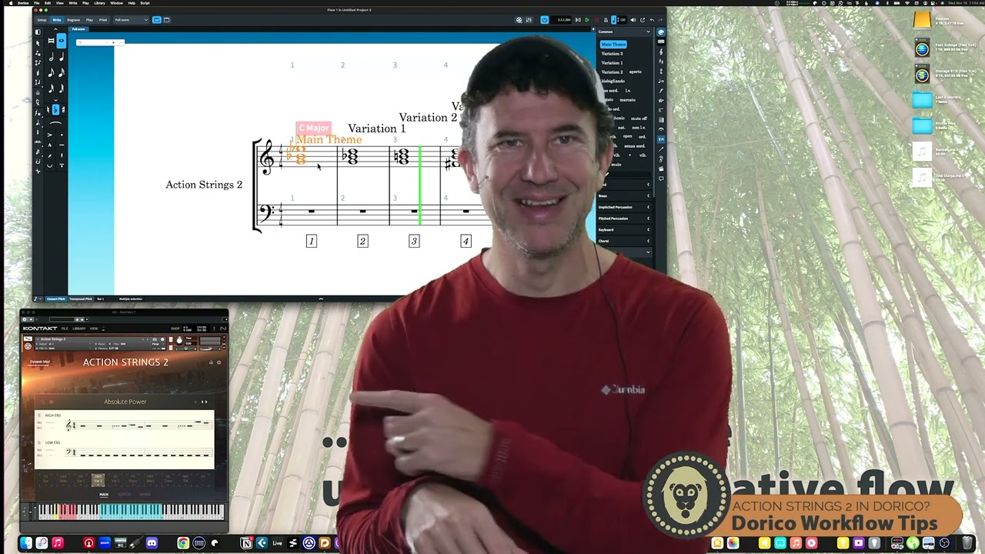Go to next pattern preset in Kontakt
The height and width of the screenshot is (554, 985).
pos(205,402)
